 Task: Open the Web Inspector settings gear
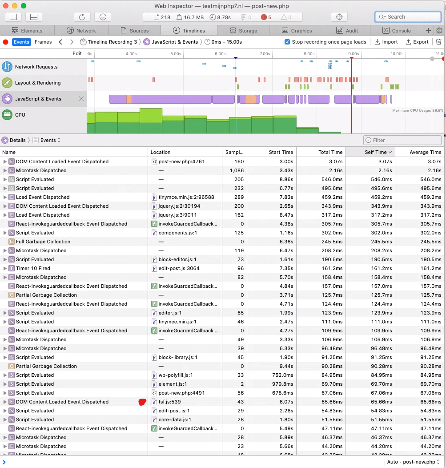pos(440,30)
